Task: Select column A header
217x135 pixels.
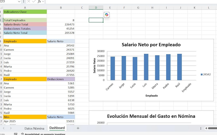Action: point(25,8)
